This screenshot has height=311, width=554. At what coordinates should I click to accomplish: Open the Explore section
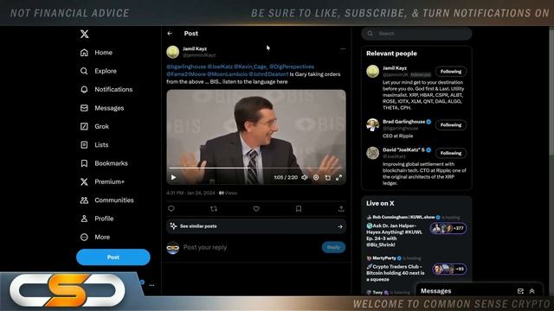[98, 71]
